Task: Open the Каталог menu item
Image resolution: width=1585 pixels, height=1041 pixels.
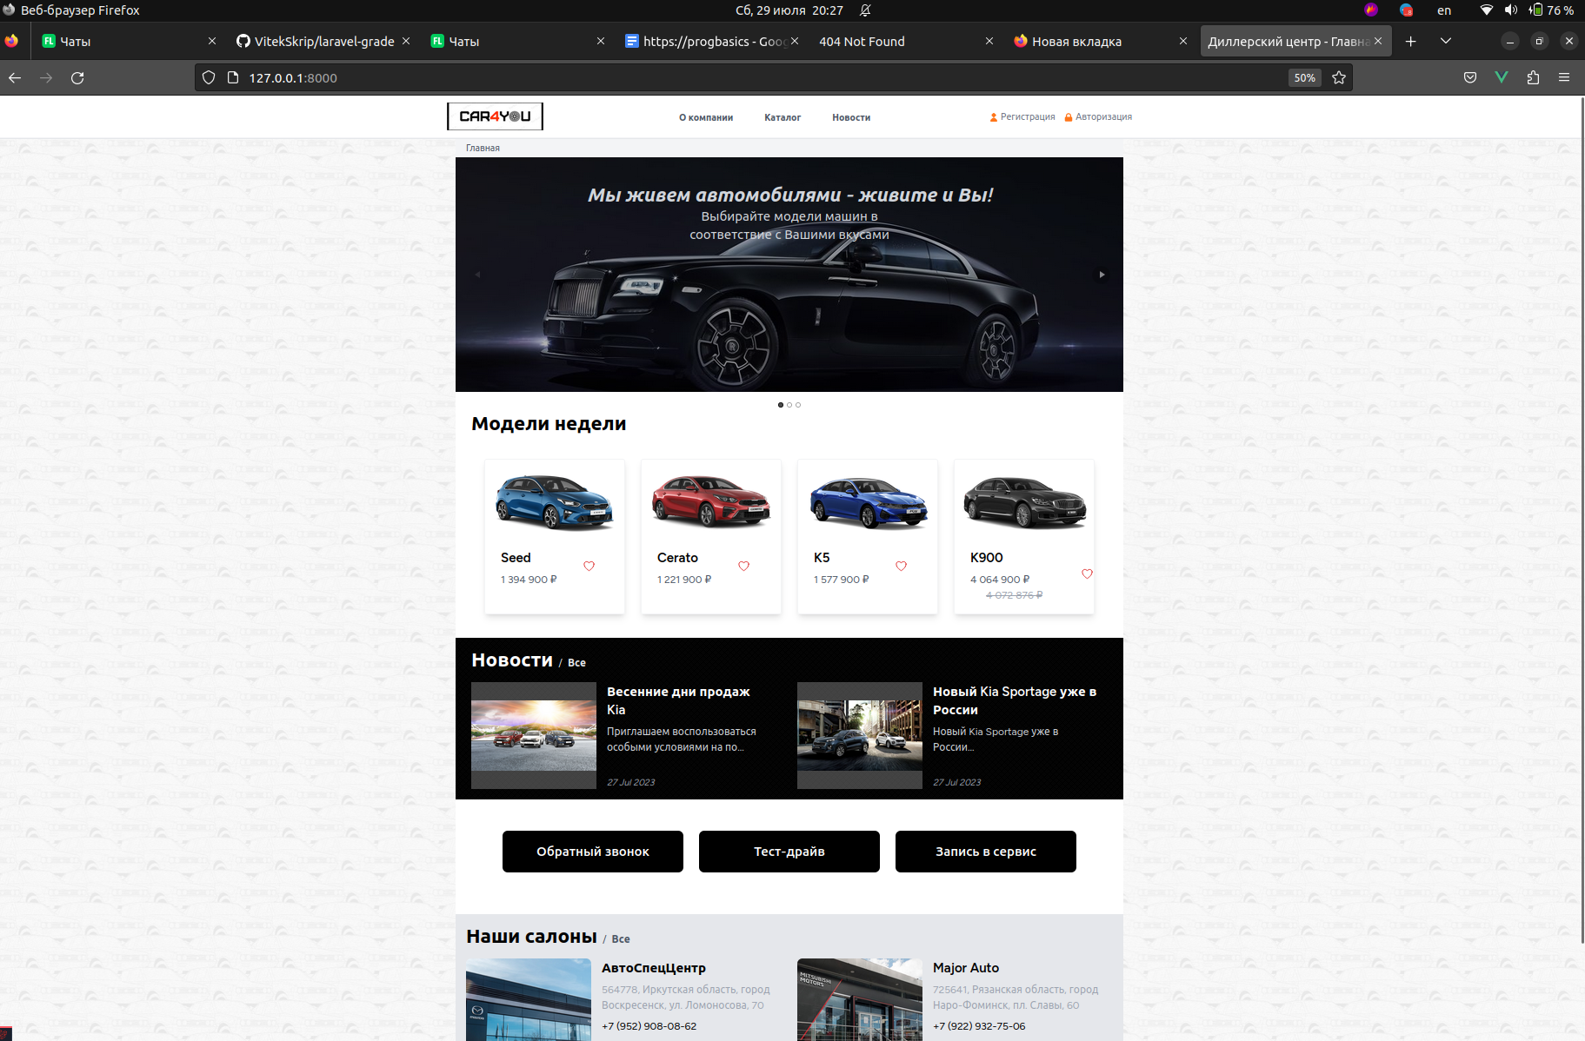Action: (783, 117)
